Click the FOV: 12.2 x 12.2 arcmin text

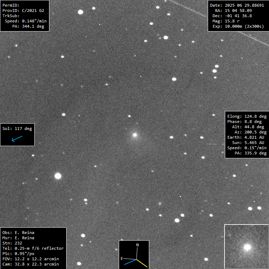coord(30,259)
